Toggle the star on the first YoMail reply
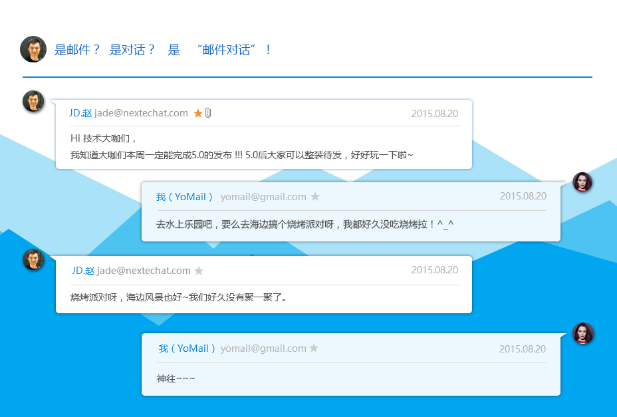This screenshot has width=617, height=417. (315, 196)
